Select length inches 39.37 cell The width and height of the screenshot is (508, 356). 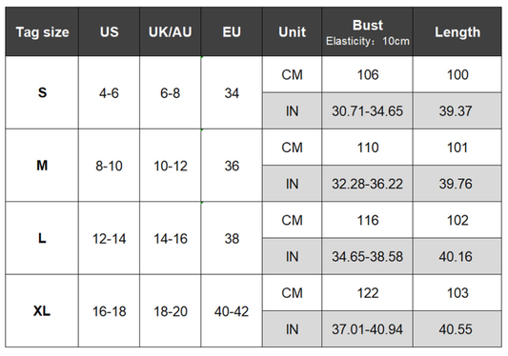(x=457, y=111)
